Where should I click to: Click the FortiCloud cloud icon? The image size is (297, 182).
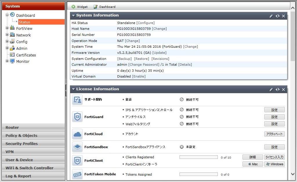[x=77, y=134]
